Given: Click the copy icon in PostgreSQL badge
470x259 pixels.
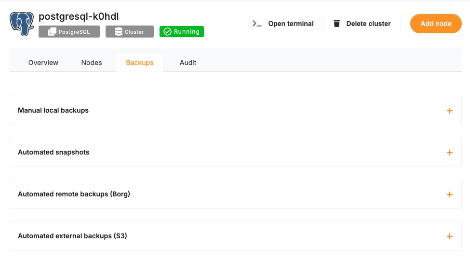Looking at the screenshot, I should click(x=52, y=32).
